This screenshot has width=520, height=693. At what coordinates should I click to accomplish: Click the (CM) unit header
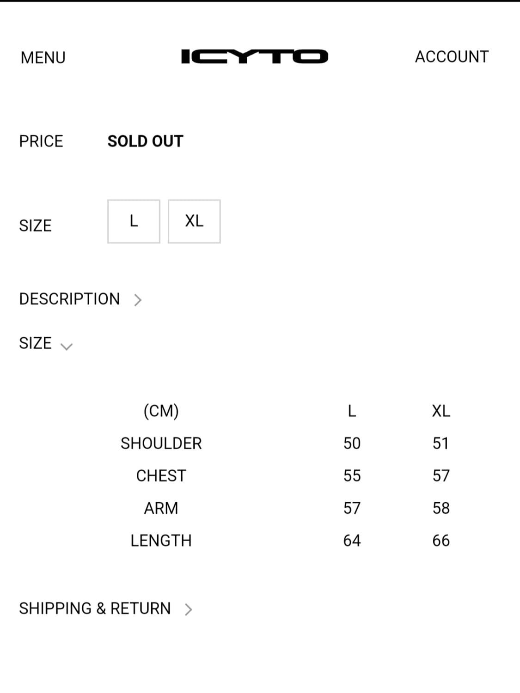coord(161,411)
